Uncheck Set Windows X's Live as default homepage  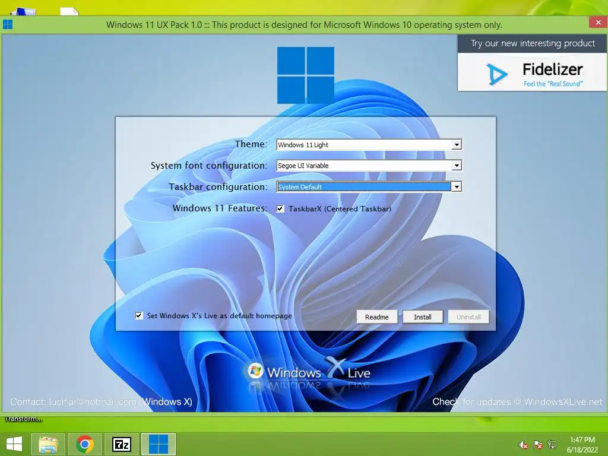[x=139, y=316]
